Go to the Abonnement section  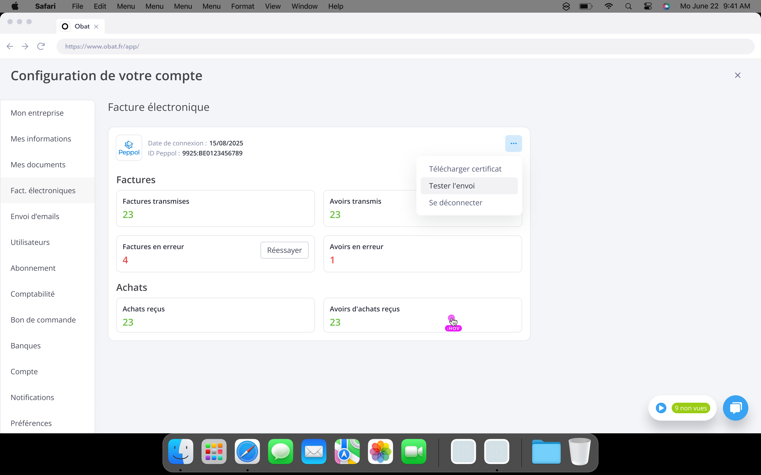point(33,268)
